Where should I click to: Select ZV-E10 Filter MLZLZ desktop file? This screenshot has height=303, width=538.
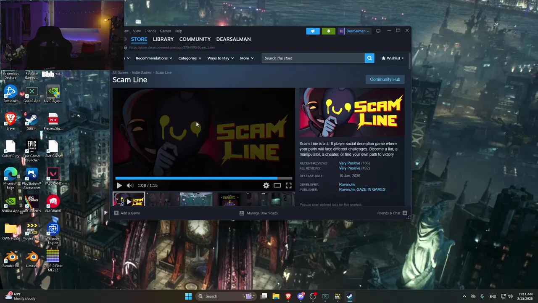tap(53, 261)
